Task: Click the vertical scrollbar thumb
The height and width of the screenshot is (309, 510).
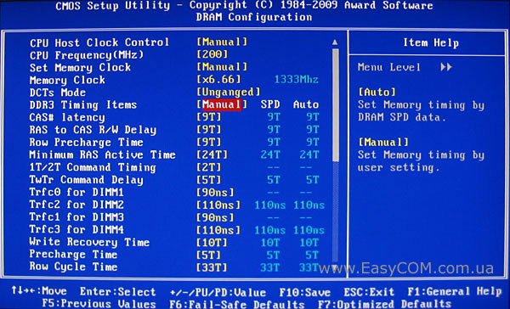Action: (335, 104)
